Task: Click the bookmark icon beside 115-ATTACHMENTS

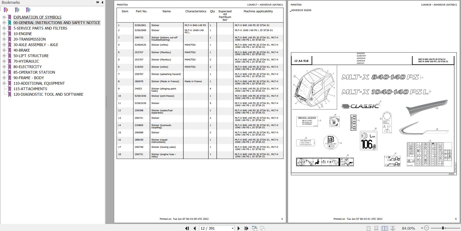Action: [10, 89]
